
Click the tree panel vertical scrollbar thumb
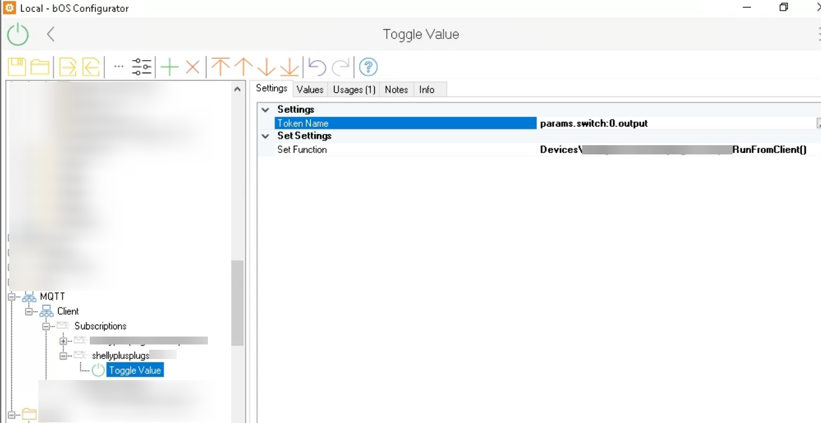coord(237,302)
